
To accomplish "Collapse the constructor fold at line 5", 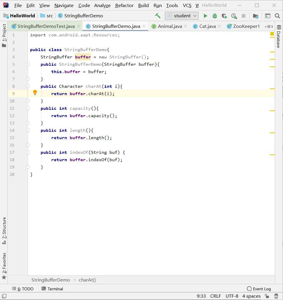I will [28, 64].
